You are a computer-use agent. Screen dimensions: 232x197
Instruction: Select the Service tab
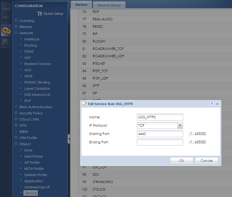coord(81,5)
